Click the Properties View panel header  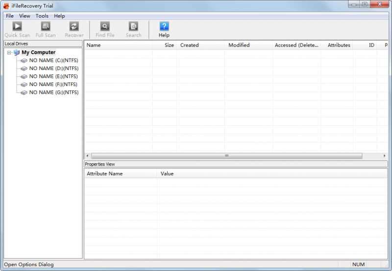tap(236, 164)
